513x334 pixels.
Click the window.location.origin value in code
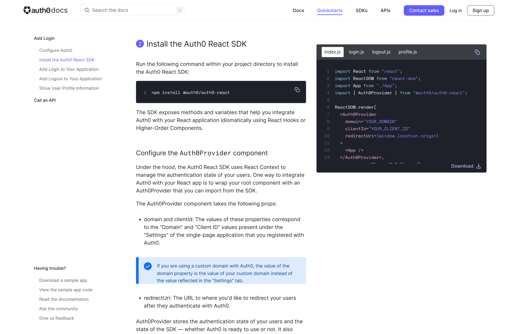coord(407,136)
